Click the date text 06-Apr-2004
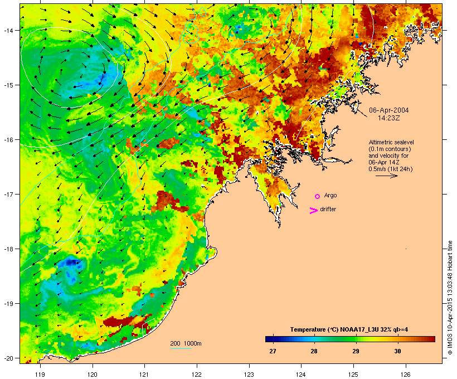 click(x=389, y=110)
